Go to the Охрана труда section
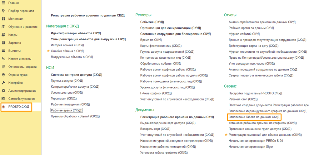 (x=18, y=75)
